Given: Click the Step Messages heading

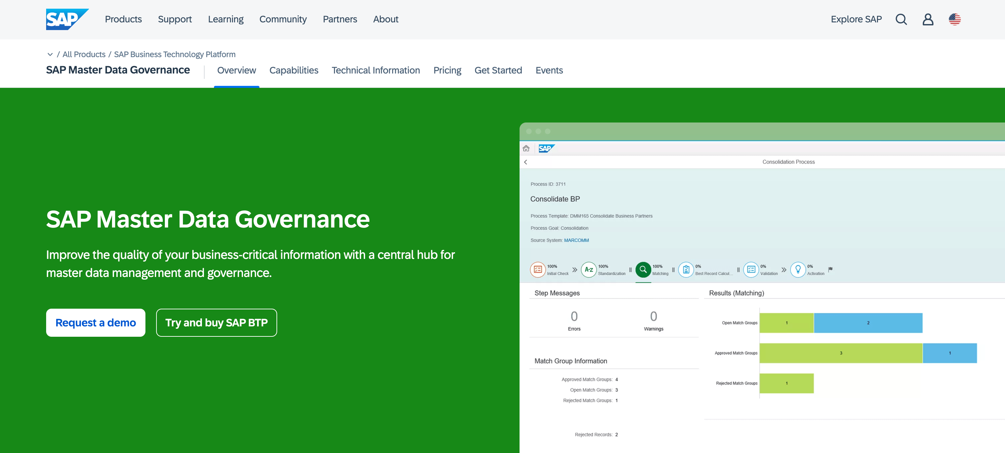Looking at the screenshot, I should [557, 293].
